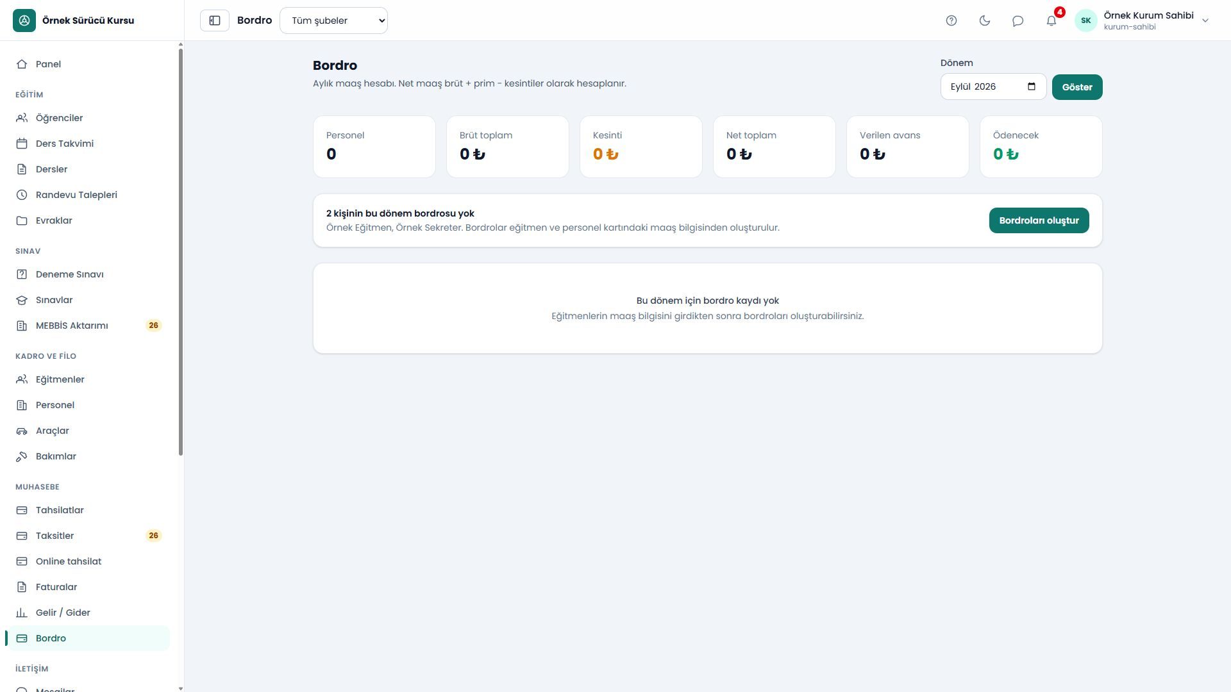Open the Bakımlar wrench icon item
Viewport: 1231px width, 692px height.
22,456
